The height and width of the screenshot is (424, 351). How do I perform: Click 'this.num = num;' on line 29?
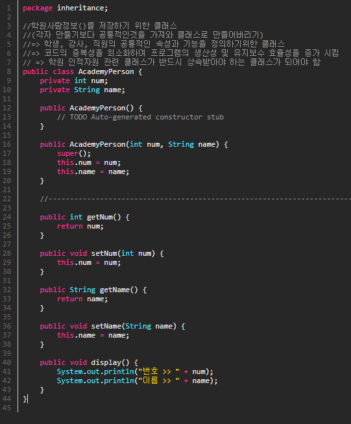pos(89,262)
